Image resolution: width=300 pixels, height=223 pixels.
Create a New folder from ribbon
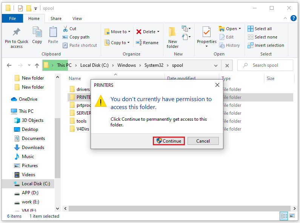pos(172,37)
